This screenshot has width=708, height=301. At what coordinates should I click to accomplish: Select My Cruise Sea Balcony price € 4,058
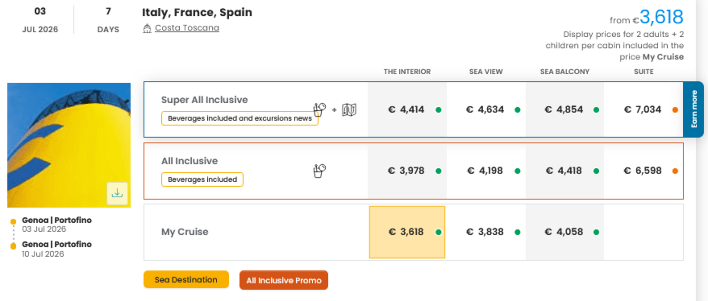564,232
